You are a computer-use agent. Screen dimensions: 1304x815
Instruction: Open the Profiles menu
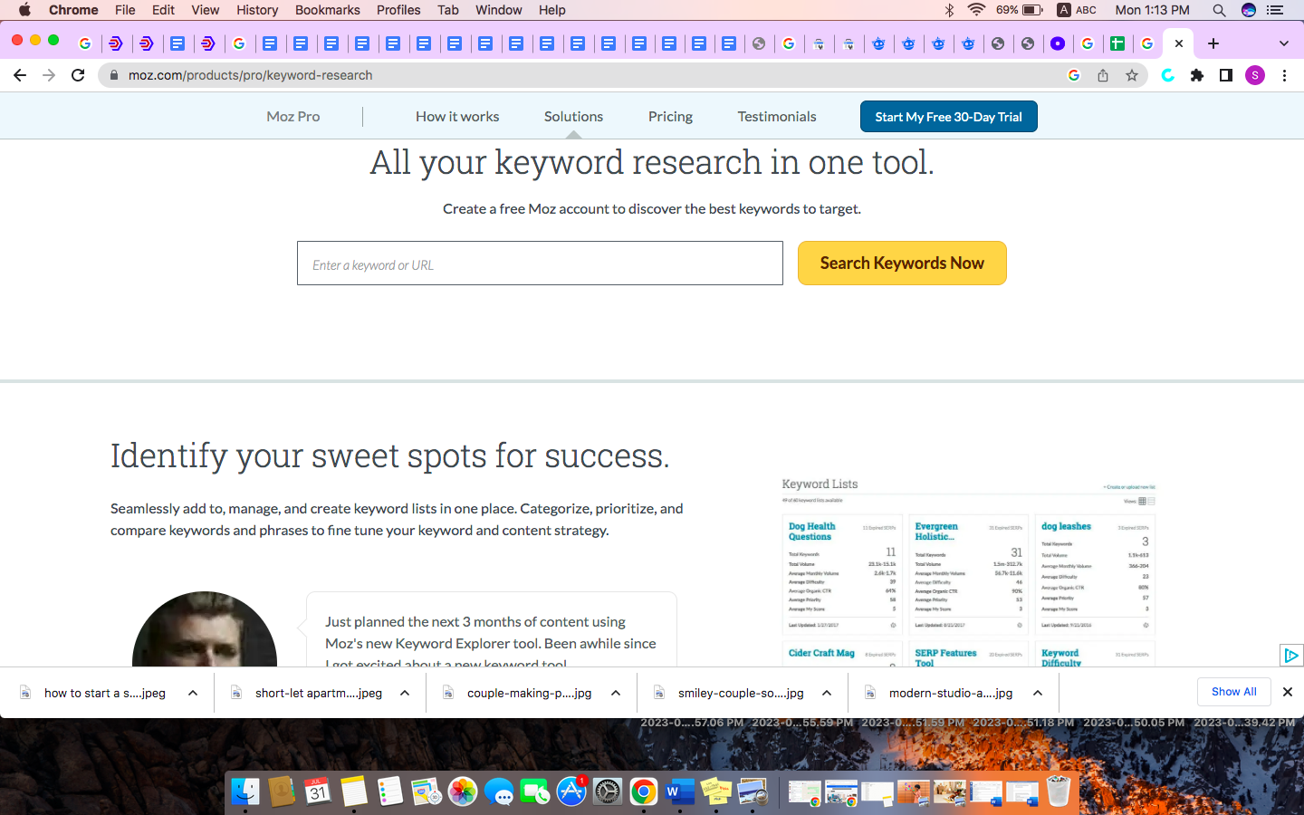[398, 10]
